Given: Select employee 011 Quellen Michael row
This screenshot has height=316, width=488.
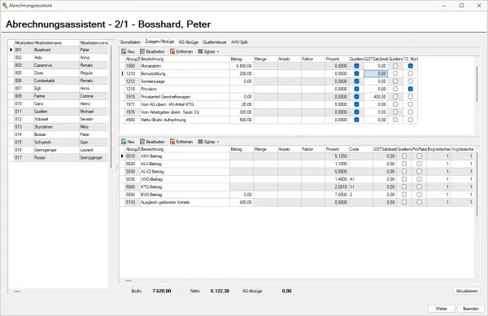Looking at the screenshot, I should point(59,112).
